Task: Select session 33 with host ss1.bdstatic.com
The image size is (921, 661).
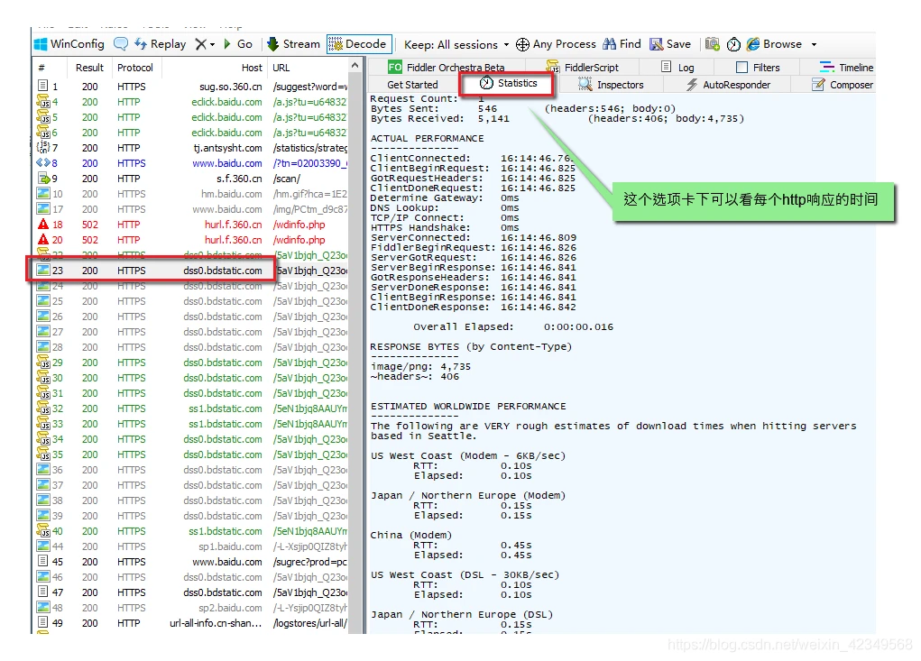Action: pos(191,423)
